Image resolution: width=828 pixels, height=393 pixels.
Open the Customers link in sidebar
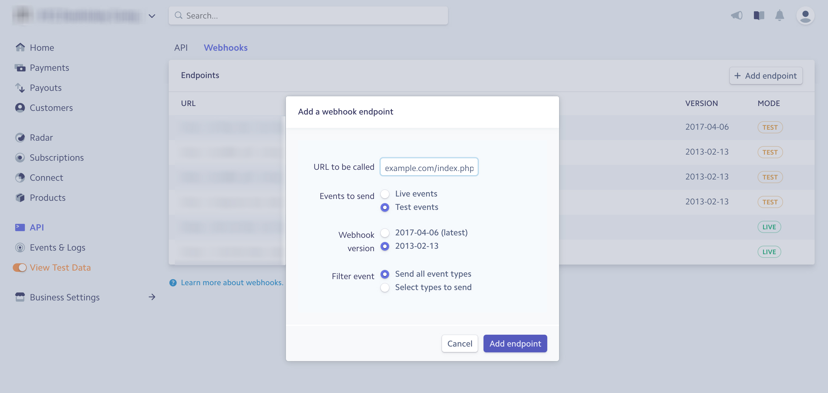point(51,108)
